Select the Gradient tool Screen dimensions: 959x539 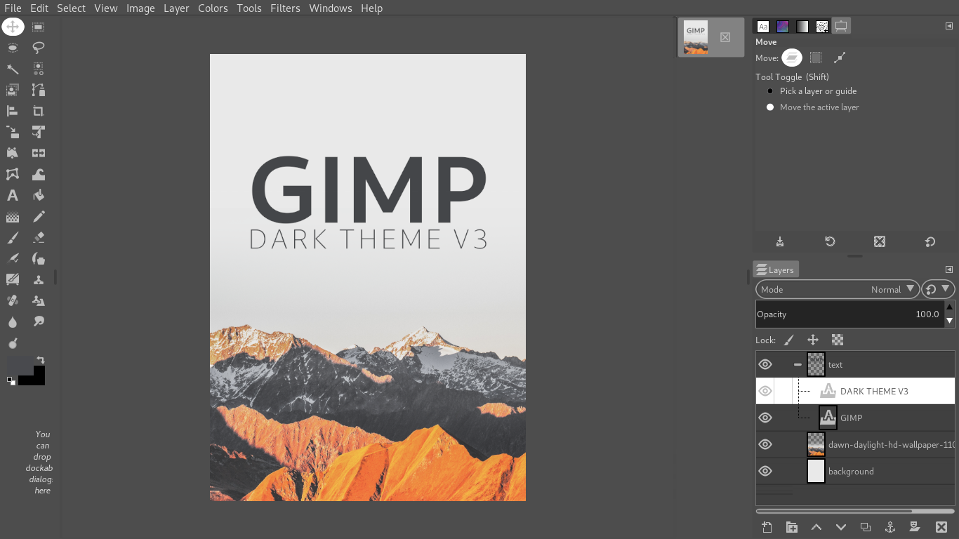pyautogui.click(x=13, y=217)
